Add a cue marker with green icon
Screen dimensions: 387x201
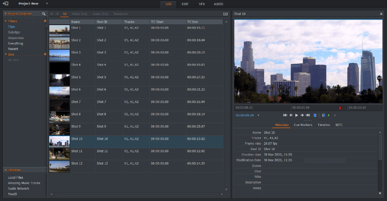(329, 115)
